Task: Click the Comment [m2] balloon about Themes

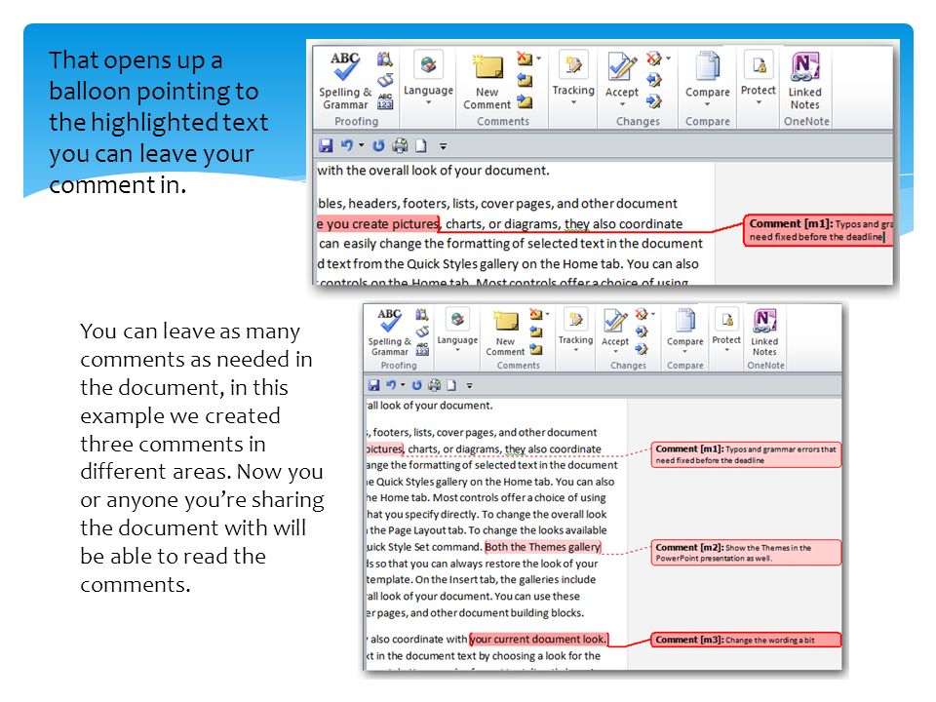Action: pos(746,553)
